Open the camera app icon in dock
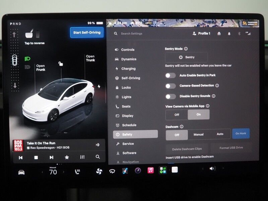Screen dimensions: 268x201 pyautogui.click(x=138, y=171)
